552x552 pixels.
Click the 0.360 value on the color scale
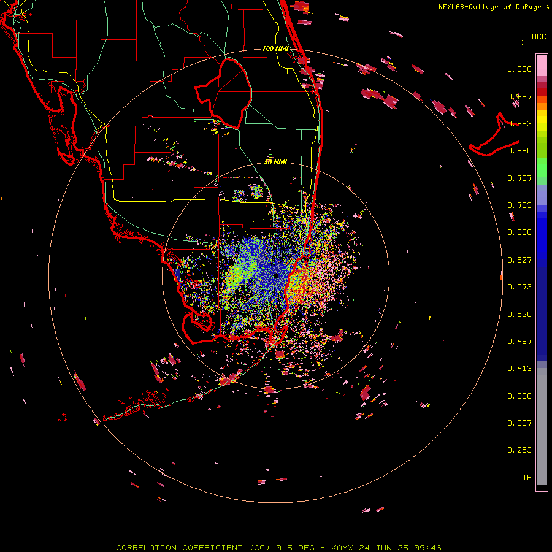[519, 396]
